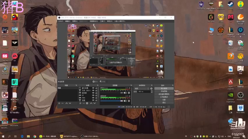The width and height of the screenshot is (248, 139).
Task: Open the Origin desktop icon
Action: click(x=5, y=18)
